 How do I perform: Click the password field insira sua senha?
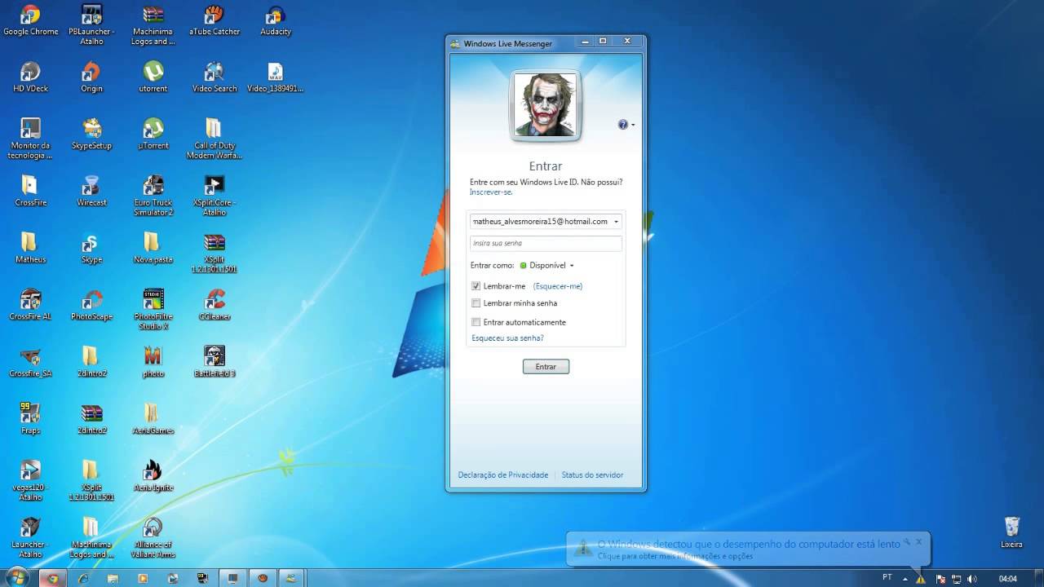coord(546,243)
